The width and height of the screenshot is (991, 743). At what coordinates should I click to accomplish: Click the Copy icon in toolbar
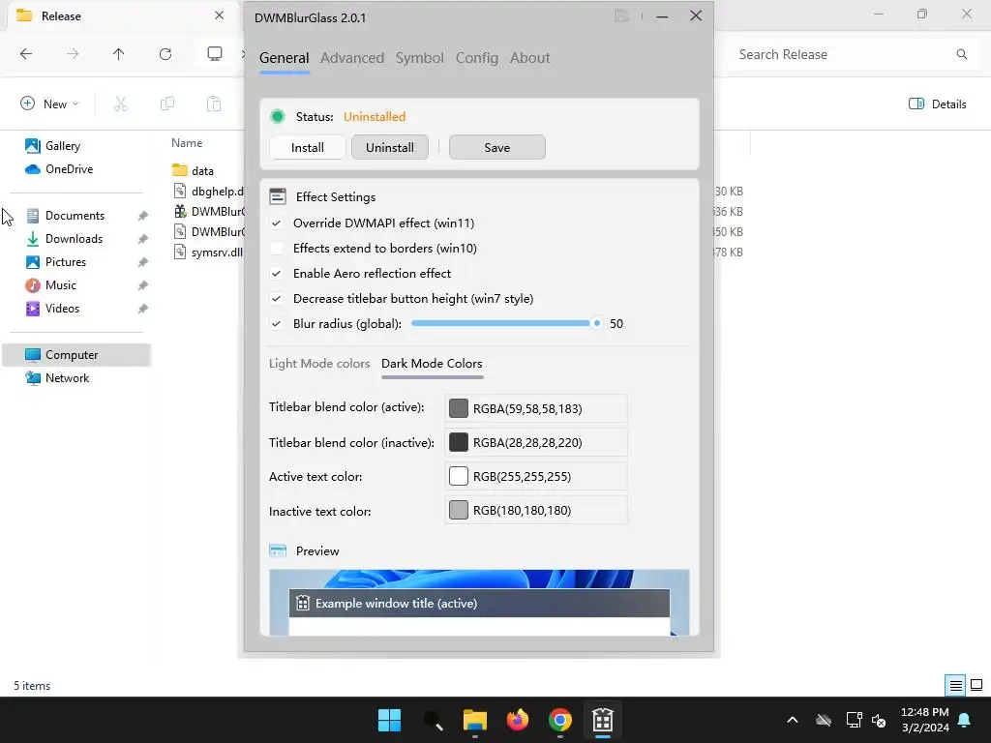point(167,104)
